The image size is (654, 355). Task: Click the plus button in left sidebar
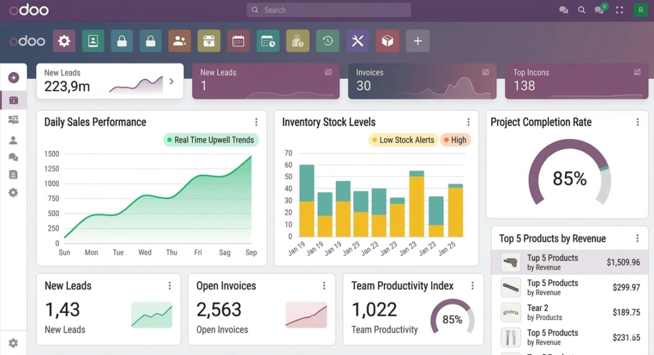click(13, 78)
